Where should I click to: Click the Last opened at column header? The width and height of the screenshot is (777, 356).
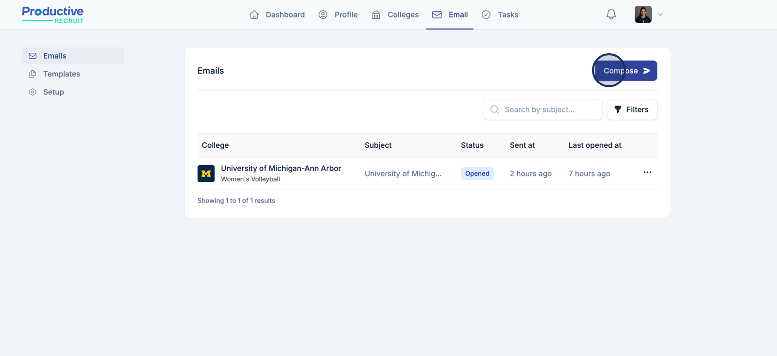pyautogui.click(x=595, y=145)
